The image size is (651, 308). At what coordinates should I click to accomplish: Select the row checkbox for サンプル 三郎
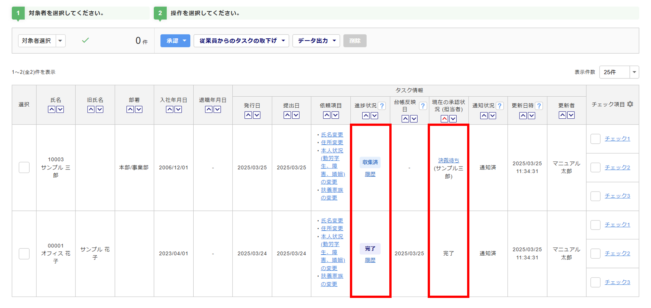pyautogui.click(x=24, y=167)
